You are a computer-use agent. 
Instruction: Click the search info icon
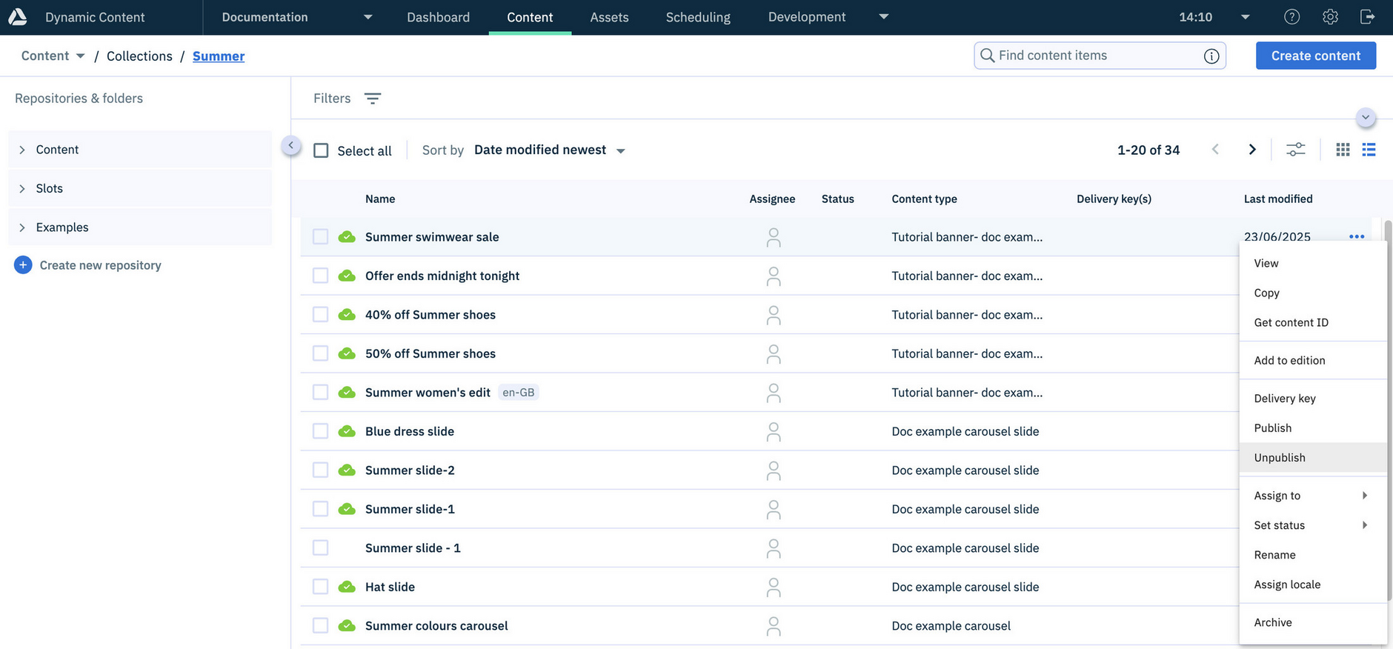tap(1211, 56)
